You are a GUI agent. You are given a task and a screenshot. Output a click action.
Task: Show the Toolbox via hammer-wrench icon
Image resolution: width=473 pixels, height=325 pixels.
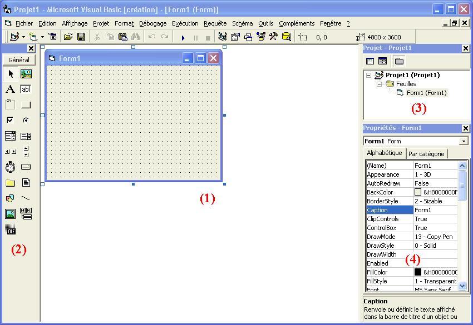click(x=274, y=37)
